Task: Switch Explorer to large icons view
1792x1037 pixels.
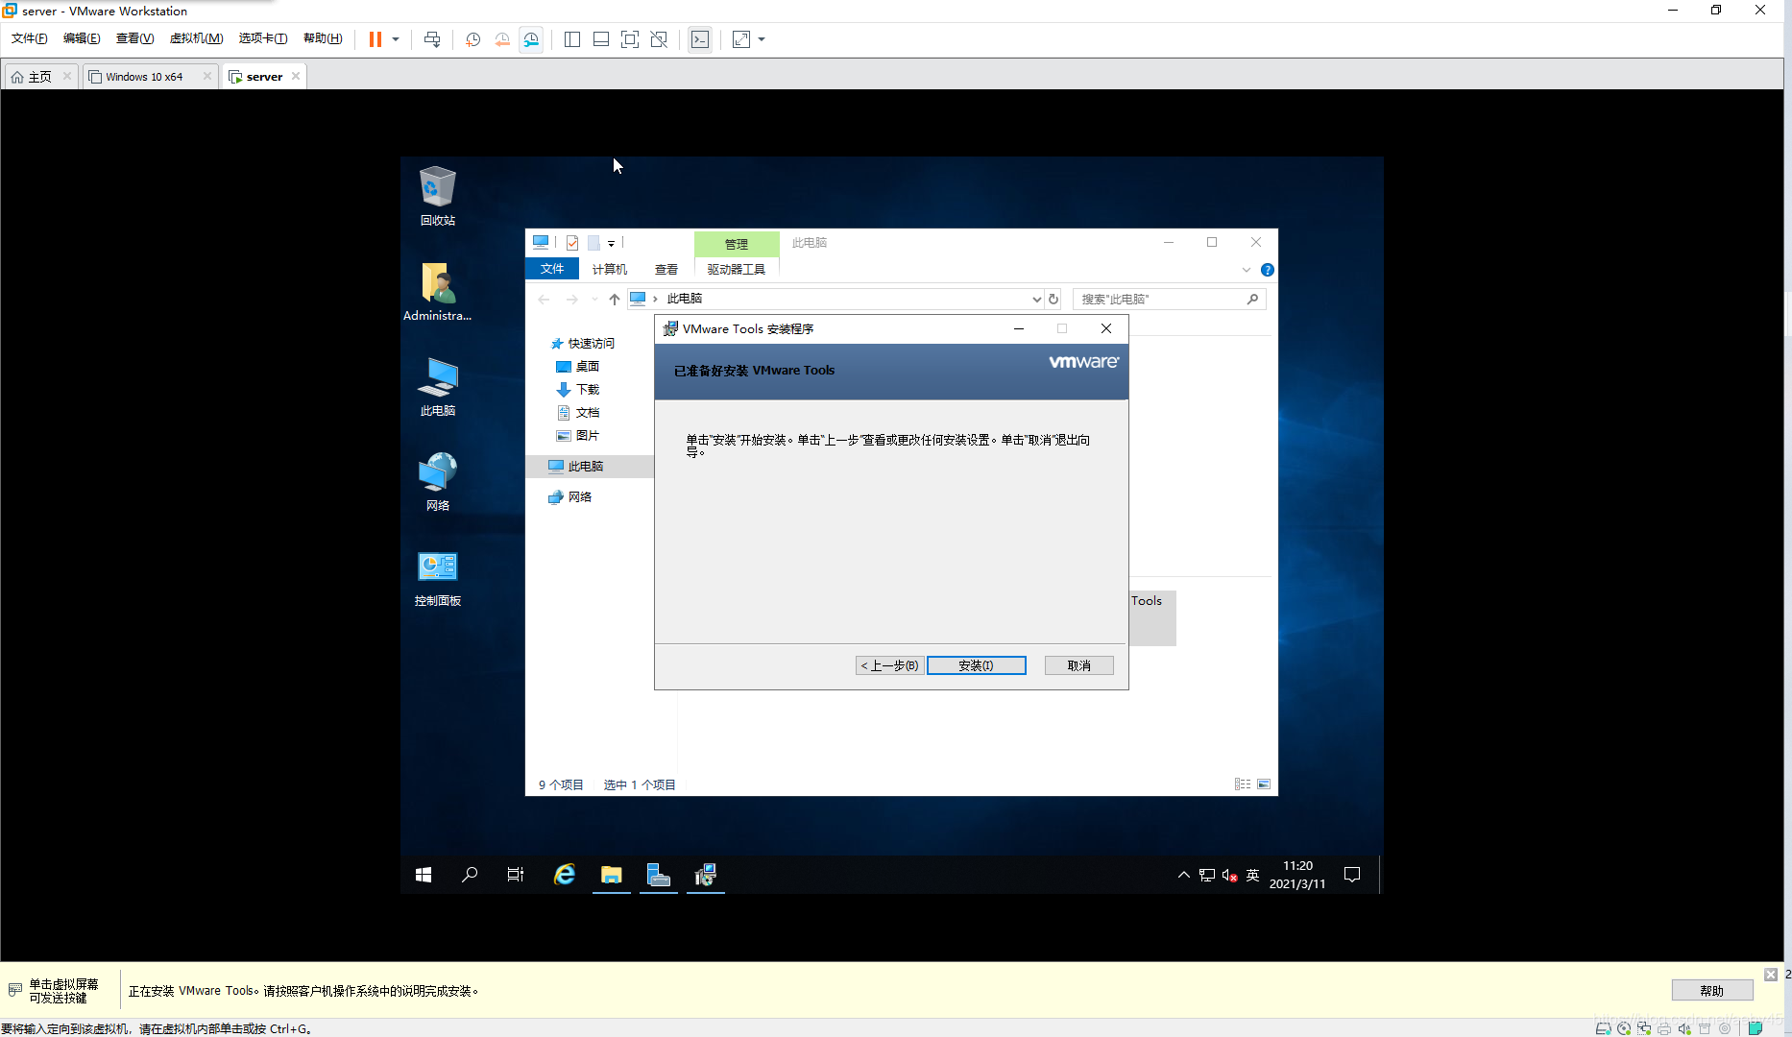Action: pos(1264,784)
